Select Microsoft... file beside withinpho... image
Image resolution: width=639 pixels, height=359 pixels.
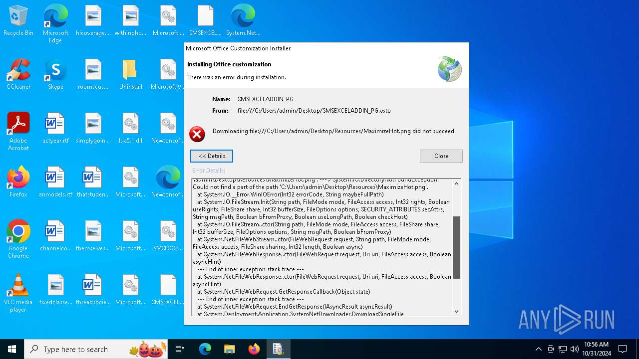click(168, 21)
